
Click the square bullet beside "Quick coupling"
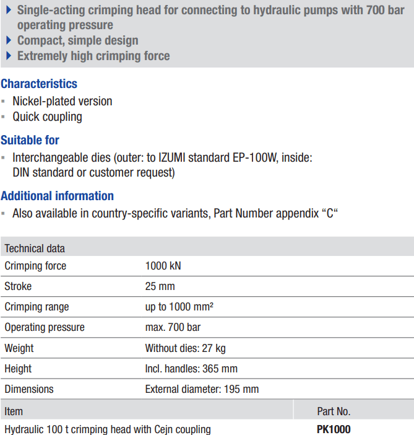pyautogui.click(x=4, y=116)
